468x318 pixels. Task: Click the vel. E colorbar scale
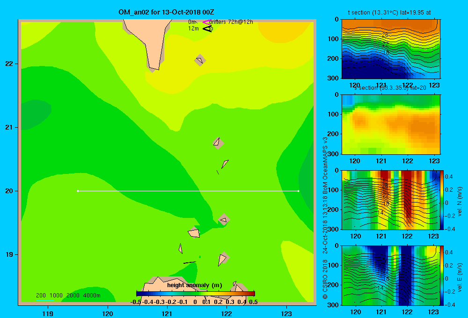[x=442, y=275]
